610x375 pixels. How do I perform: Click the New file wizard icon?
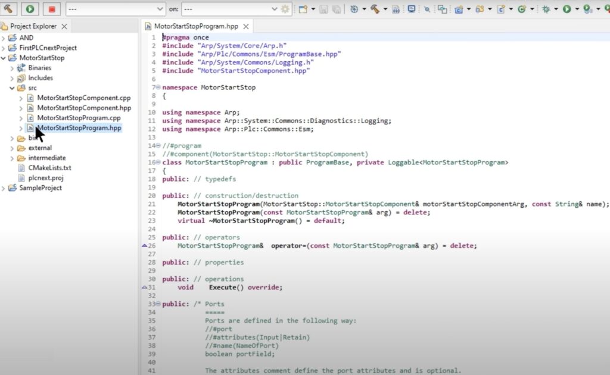point(304,9)
